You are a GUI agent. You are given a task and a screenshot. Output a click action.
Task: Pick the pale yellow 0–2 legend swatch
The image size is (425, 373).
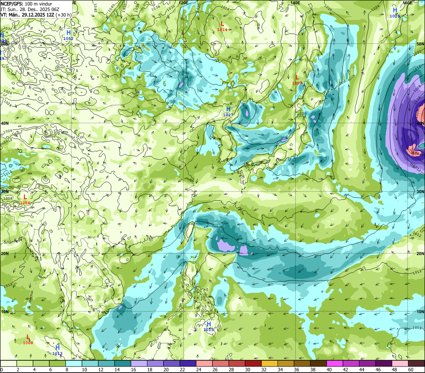(x=8, y=363)
